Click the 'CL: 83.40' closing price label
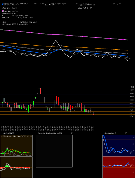 50,5
